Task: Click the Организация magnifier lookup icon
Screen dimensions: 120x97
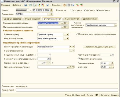Action: pos(51,14)
